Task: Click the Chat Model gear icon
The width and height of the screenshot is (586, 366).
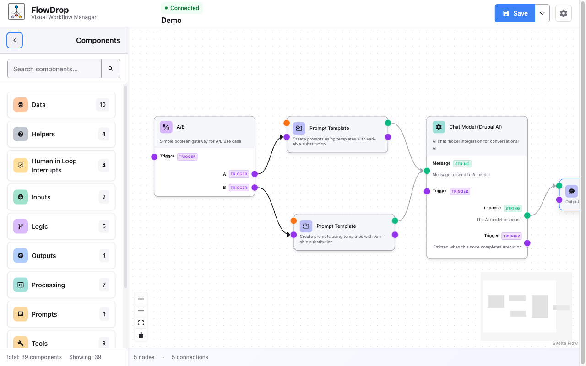Action: [439, 127]
